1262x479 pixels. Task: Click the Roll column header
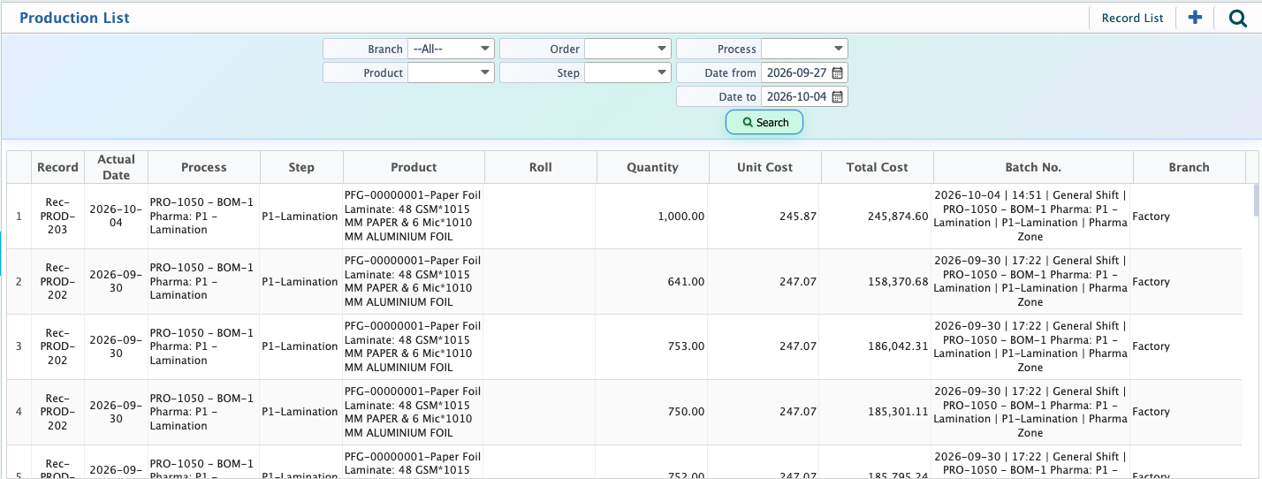click(541, 167)
